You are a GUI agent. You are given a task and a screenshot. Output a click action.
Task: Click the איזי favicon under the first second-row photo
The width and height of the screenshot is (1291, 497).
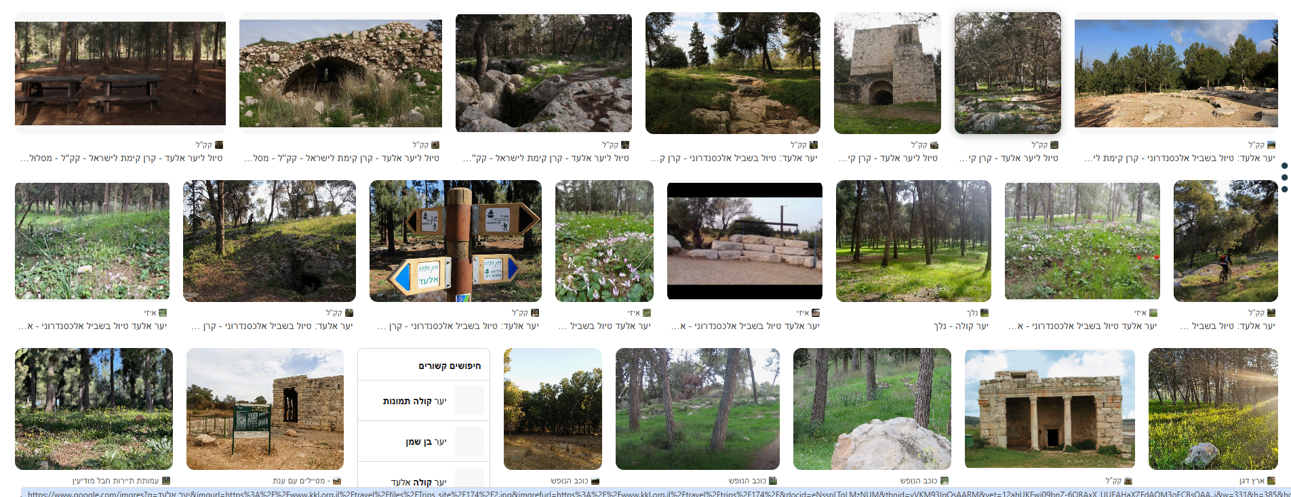163,313
